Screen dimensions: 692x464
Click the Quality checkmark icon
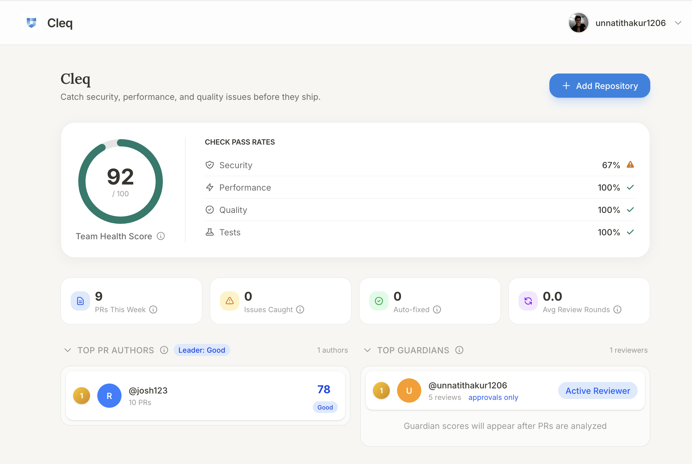[x=210, y=209]
